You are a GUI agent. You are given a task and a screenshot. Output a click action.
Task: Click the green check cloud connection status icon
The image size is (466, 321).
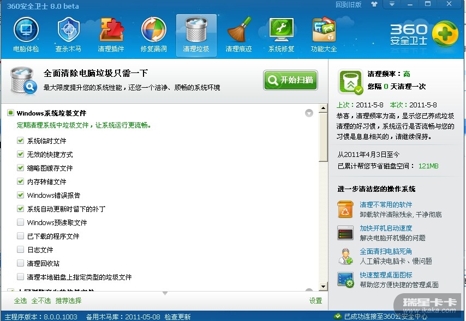pyautogui.click(x=337, y=316)
